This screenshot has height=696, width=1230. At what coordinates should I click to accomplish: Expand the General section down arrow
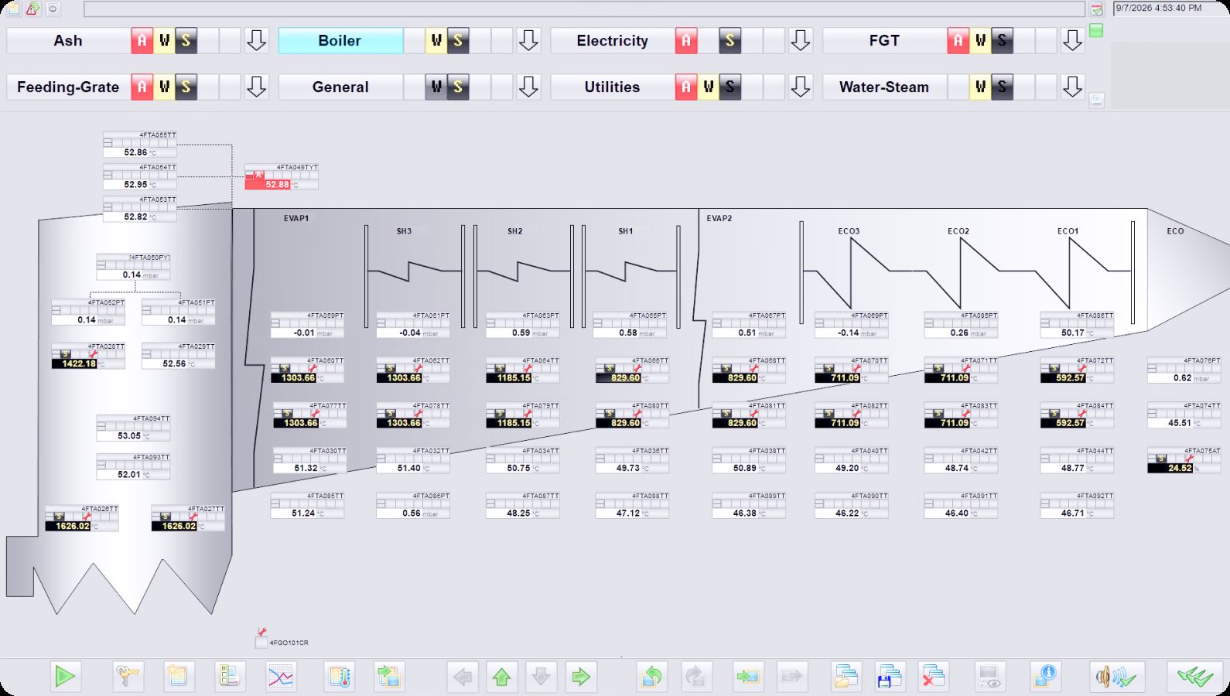(528, 87)
